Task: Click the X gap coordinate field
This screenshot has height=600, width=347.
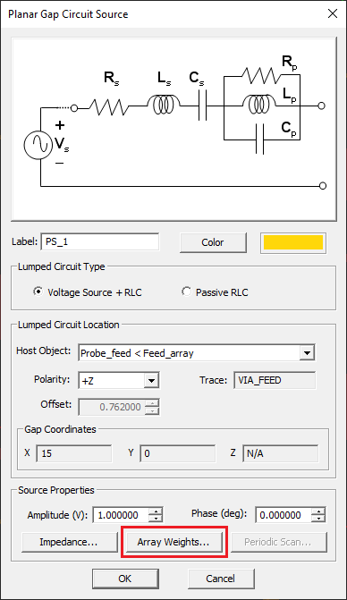Action: coord(74,453)
